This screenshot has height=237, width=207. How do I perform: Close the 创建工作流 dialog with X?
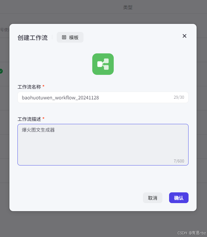(185, 36)
